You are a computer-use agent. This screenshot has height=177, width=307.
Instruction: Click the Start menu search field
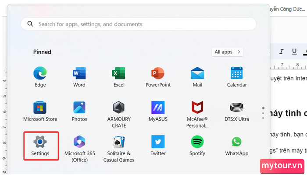point(139,24)
